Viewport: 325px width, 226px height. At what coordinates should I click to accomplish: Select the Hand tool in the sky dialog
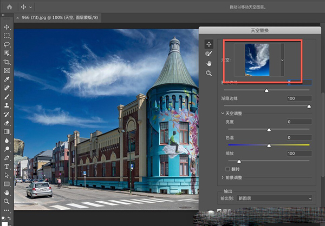coord(209,63)
